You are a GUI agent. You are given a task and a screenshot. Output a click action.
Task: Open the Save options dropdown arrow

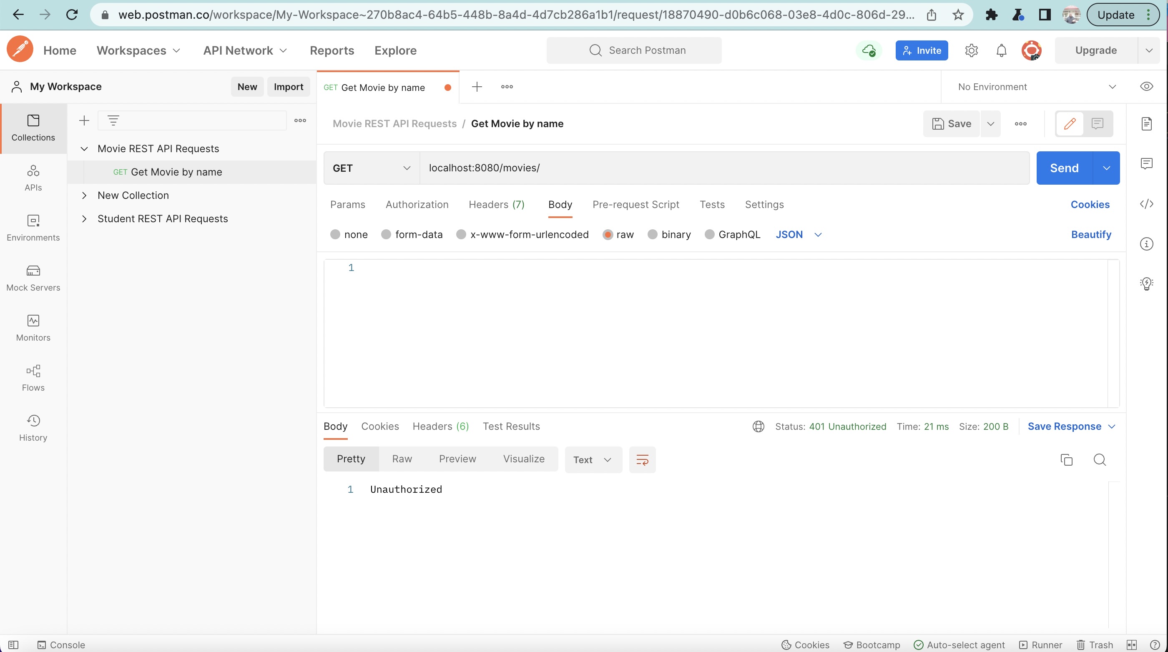[x=991, y=123]
